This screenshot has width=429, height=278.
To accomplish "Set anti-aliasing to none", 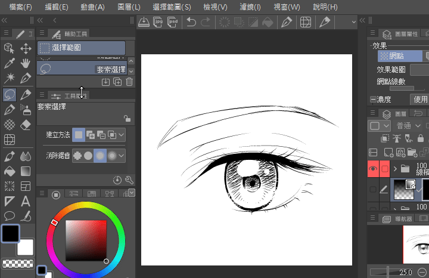I will [77, 156].
